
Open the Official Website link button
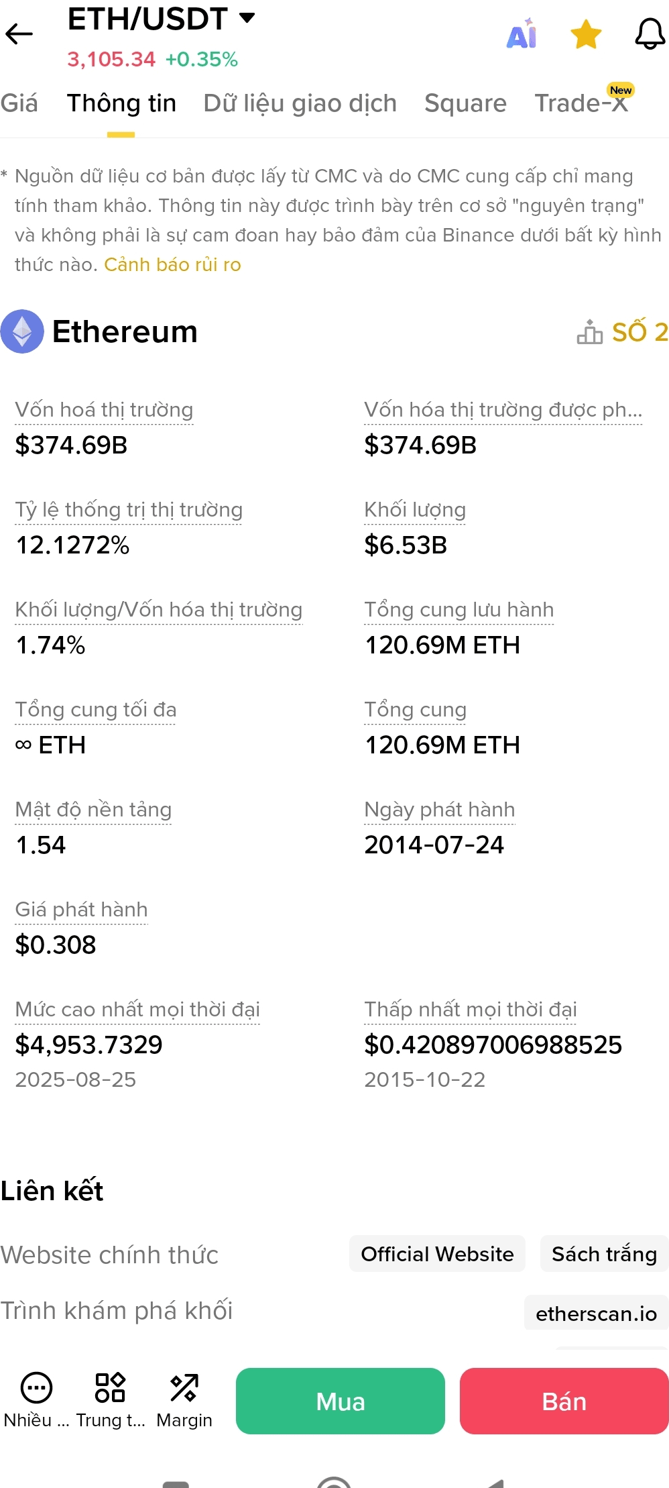click(x=437, y=1254)
